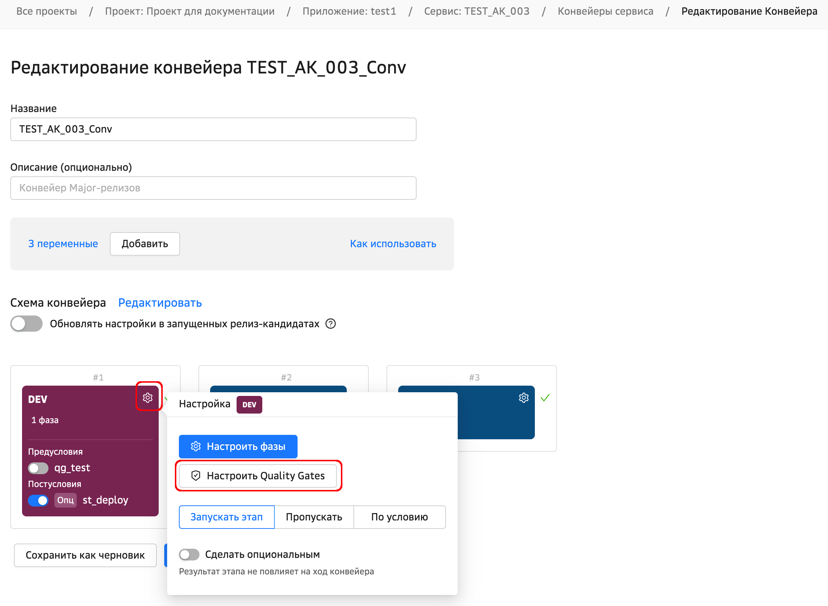Image resolution: width=828 pixels, height=606 pixels.
Task: Turn on the Сделать опциональным switch
Action: tap(189, 554)
